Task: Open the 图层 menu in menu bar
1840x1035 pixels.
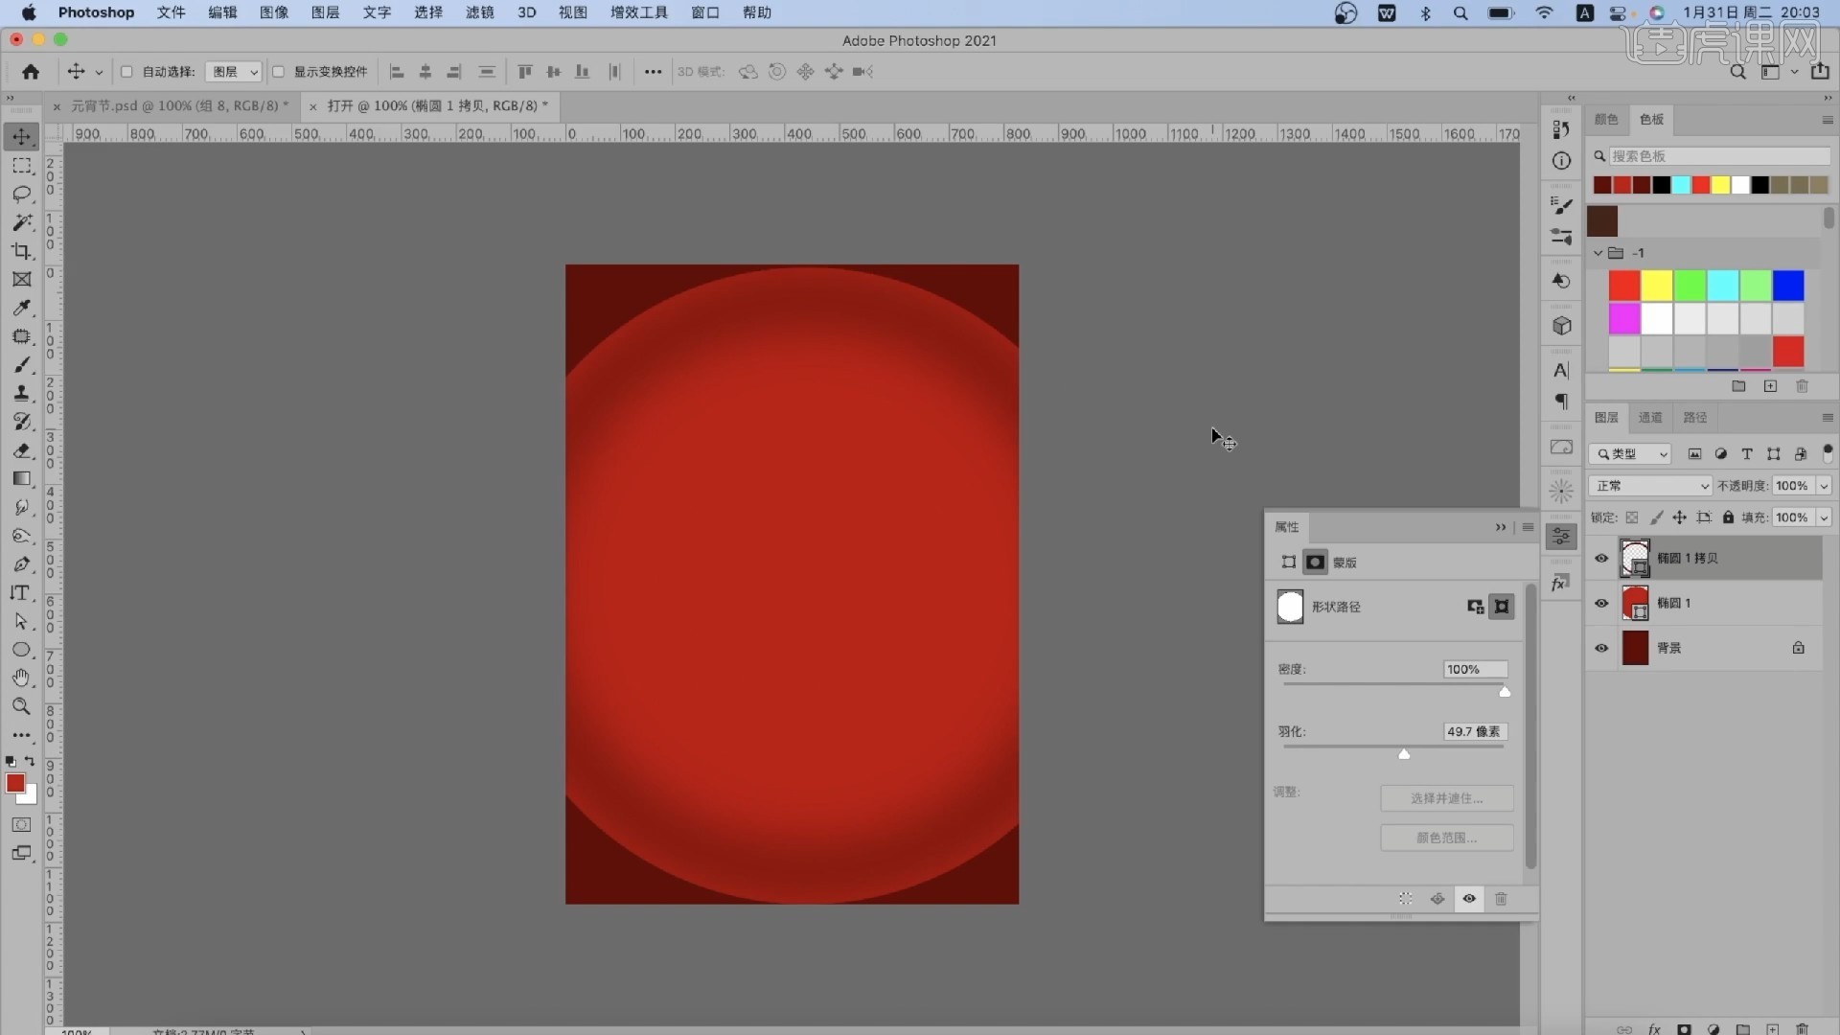Action: coord(325,12)
